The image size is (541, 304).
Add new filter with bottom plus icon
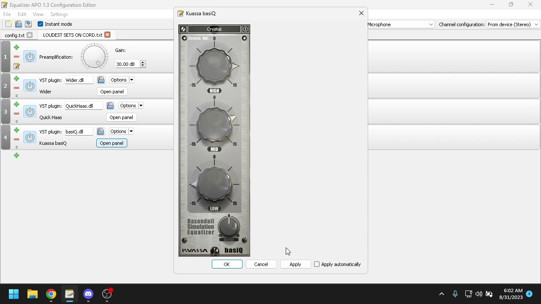point(16,155)
